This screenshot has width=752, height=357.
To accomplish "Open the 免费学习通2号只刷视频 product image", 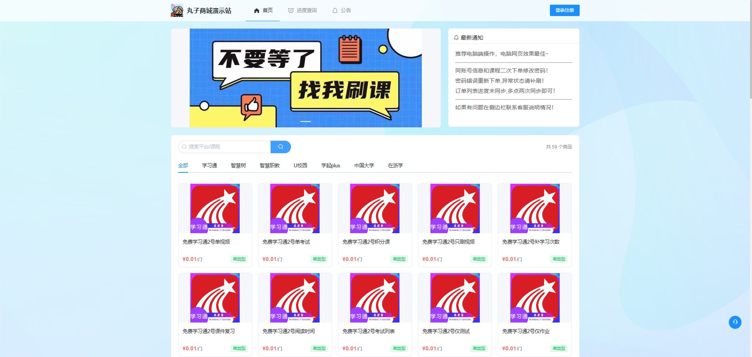I will tap(455, 208).
